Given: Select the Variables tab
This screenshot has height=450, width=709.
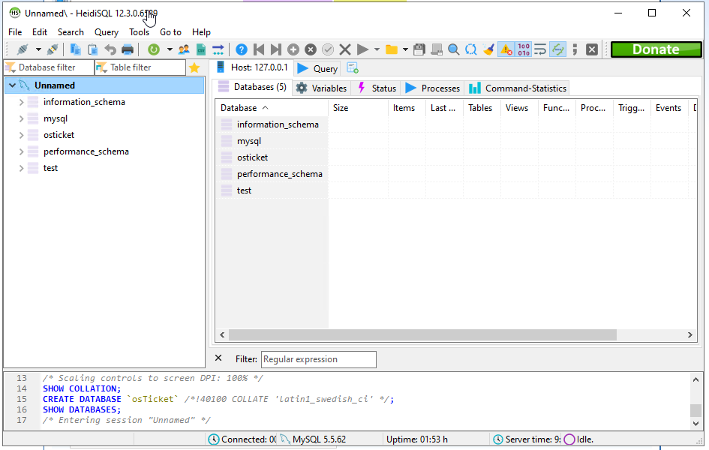Looking at the screenshot, I should (322, 88).
